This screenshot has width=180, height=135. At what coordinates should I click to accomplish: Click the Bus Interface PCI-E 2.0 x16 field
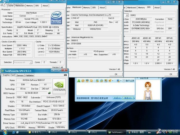[x=54, y=102]
